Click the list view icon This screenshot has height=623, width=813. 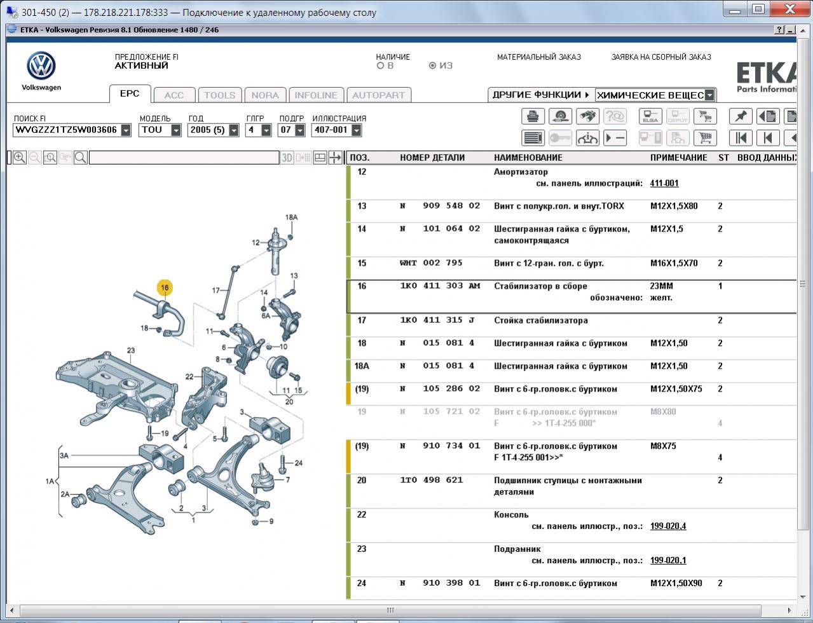click(x=533, y=138)
